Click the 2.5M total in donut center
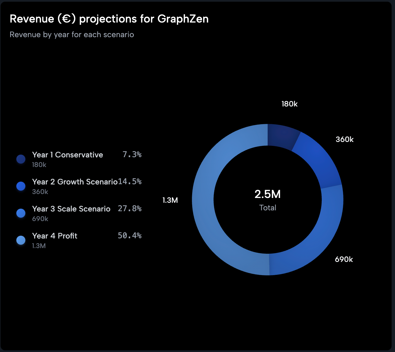395x352 pixels. pos(267,194)
